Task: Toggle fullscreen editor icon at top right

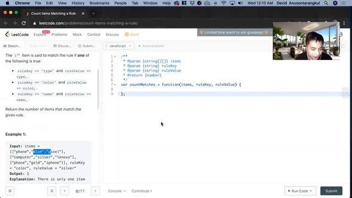Action: [343, 46]
